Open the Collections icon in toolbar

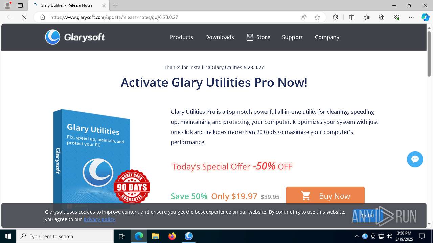(382, 17)
